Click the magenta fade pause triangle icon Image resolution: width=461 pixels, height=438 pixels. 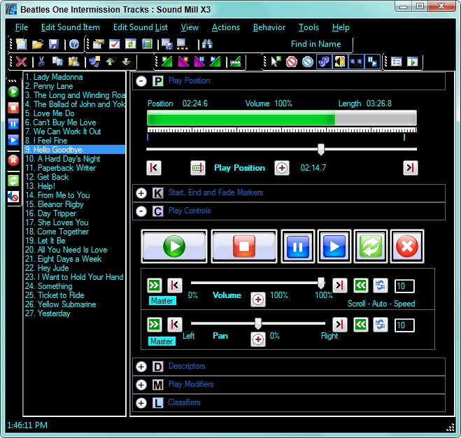199,62
